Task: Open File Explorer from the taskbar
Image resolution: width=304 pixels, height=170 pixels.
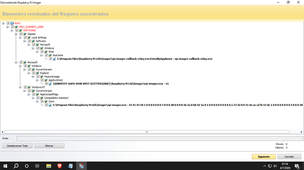Action: (48, 166)
